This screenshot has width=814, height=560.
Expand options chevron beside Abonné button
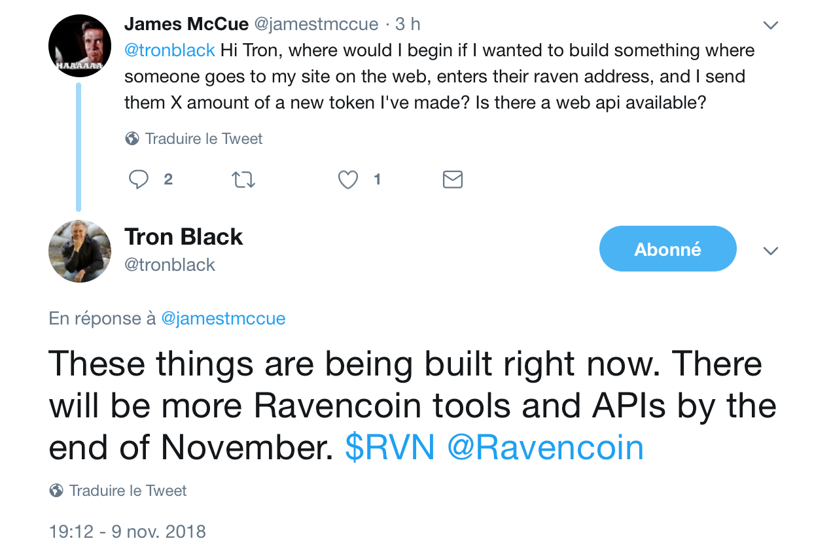point(771,251)
